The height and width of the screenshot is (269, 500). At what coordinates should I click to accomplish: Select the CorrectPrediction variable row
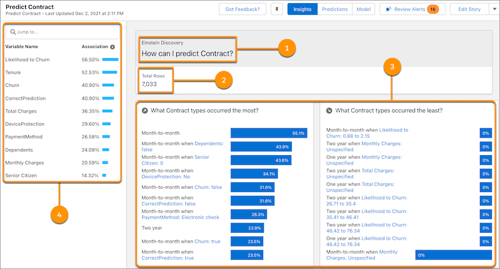coord(61,98)
